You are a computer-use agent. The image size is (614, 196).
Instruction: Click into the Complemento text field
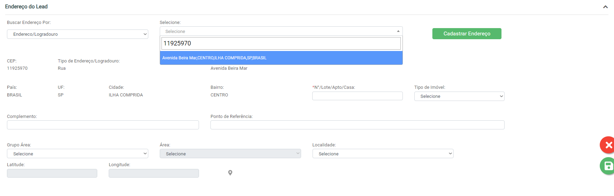coord(103,125)
